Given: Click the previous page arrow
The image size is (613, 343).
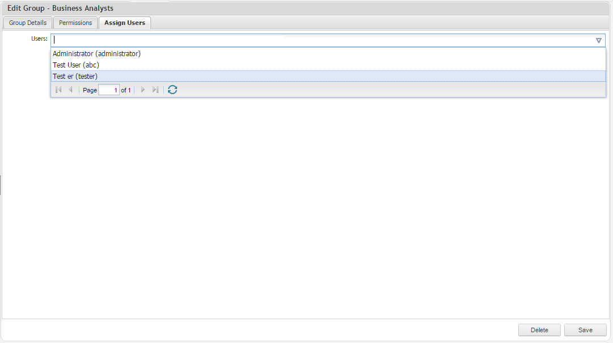Looking at the screenshot, I should click(x=70, y=90).
